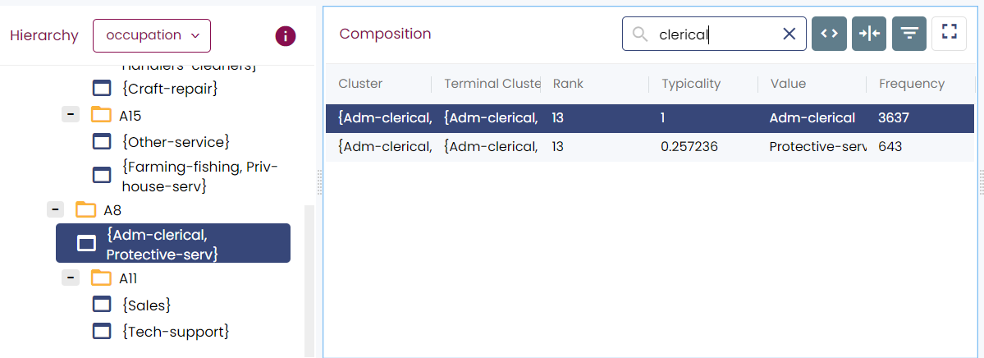Clear the clerical search text
984x358 pixels.
click(789, 34)
